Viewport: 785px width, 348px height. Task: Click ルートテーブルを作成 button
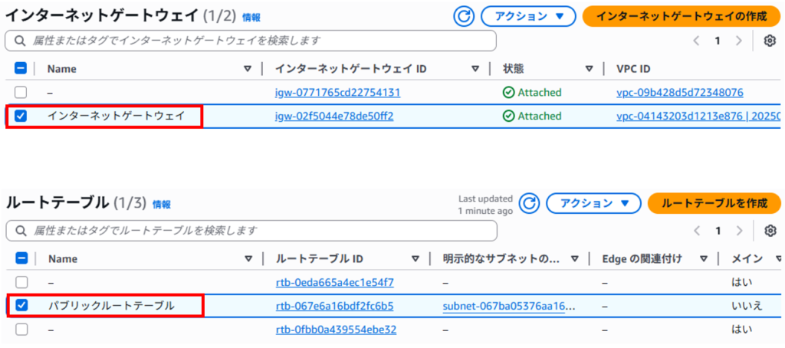pos(714,203)
